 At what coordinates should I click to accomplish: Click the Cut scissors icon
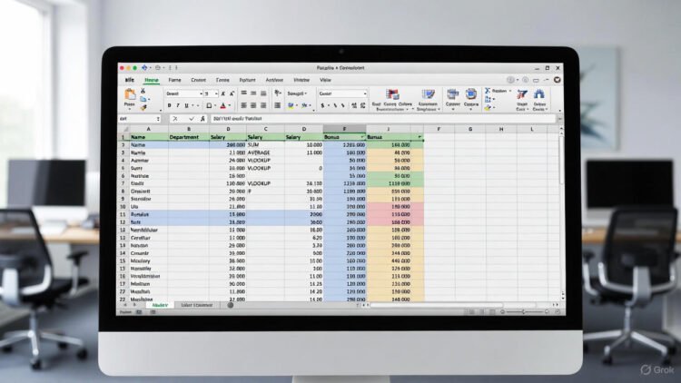(x=143, y=91)
